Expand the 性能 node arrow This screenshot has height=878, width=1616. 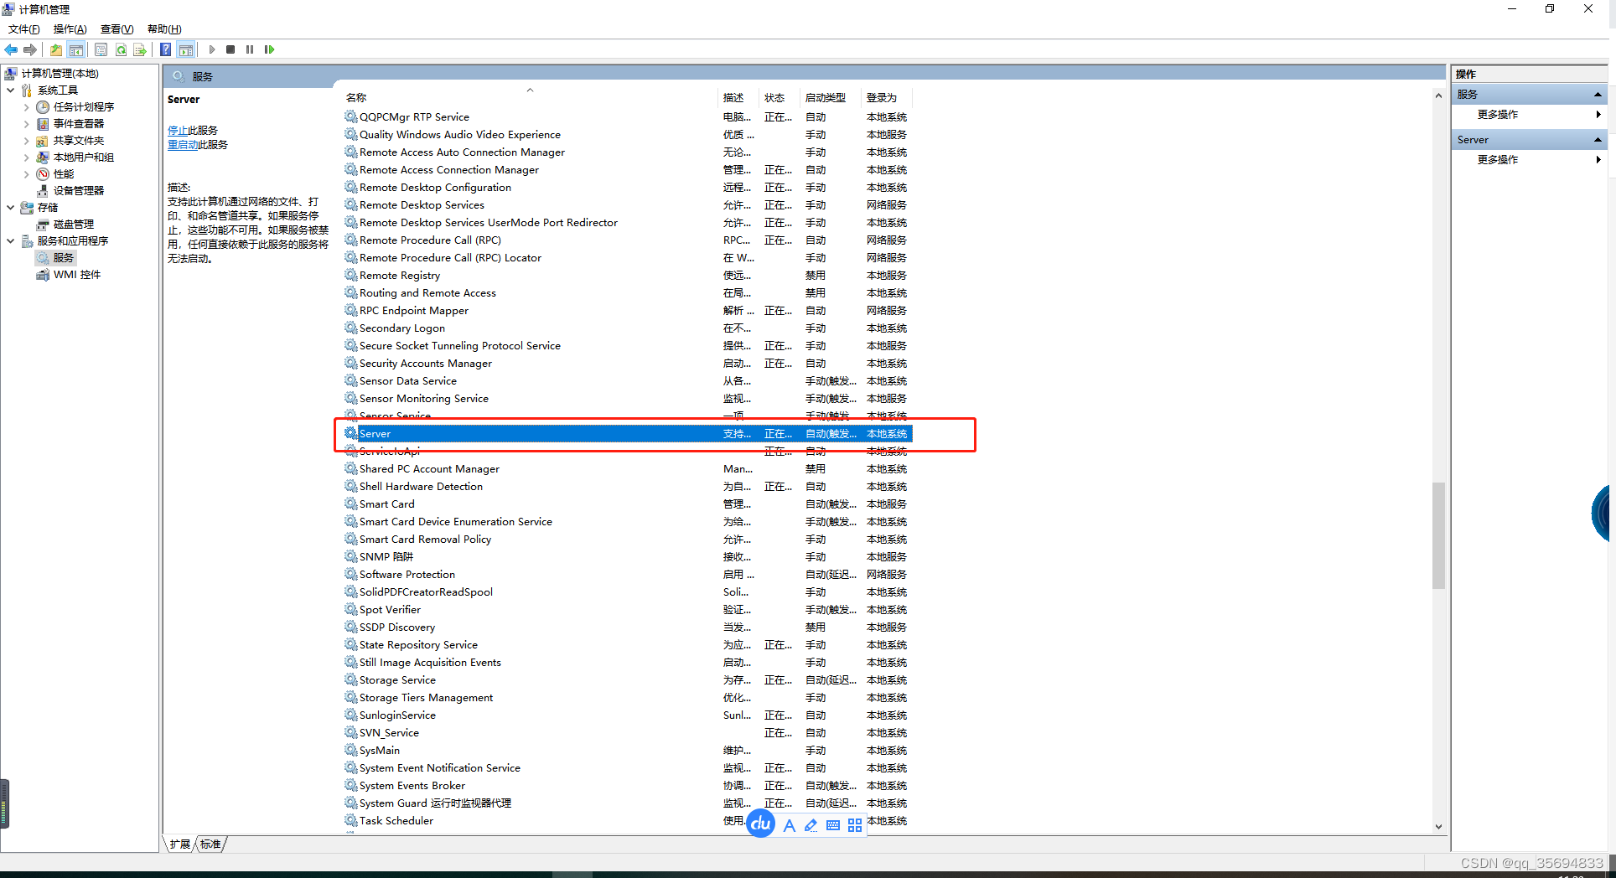pos(26,174)
